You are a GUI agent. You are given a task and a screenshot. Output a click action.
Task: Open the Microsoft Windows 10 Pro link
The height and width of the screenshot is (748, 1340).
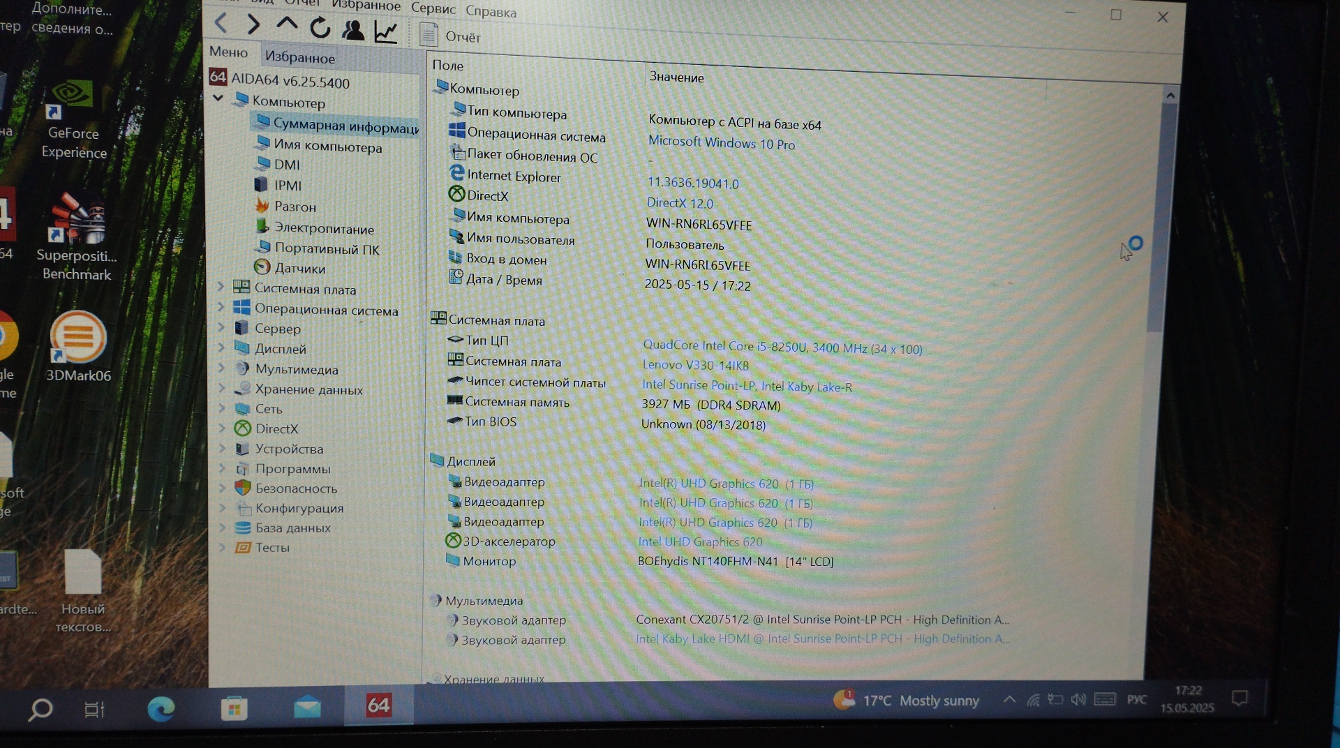point(721,143)
